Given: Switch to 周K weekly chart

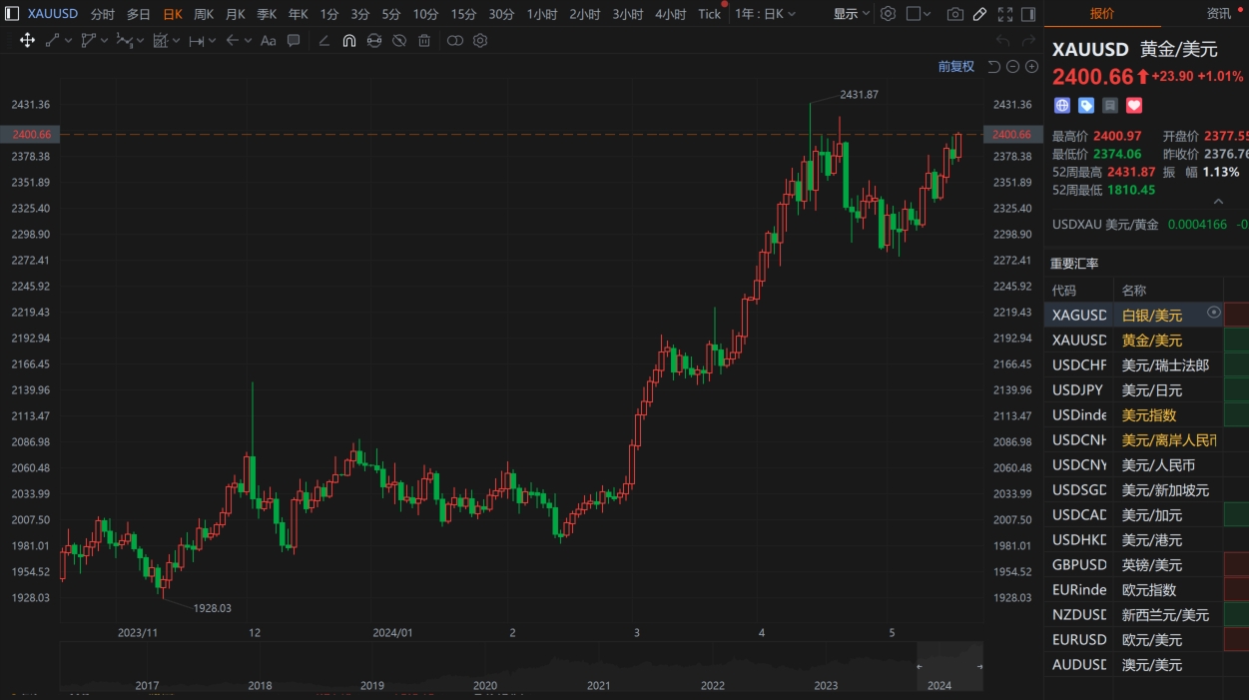Looking at the screenshot, I should click(204, 14).
